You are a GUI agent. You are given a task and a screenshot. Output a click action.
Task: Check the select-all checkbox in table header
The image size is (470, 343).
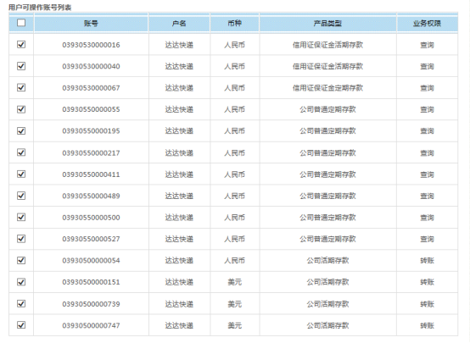21,23
